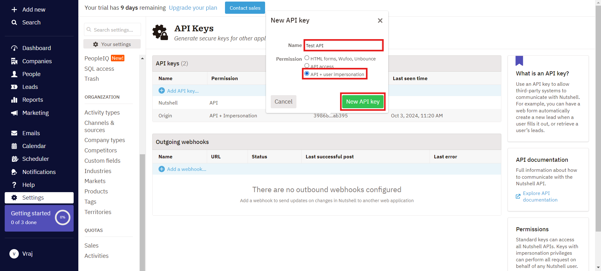Open Markets settings
The width and height of the screenshot is (601, 271).
tap(95, 181)
